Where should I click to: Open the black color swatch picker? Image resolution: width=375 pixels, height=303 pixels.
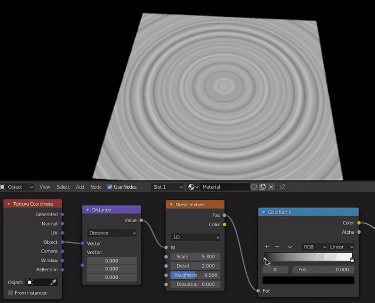[x=309, y=280]
